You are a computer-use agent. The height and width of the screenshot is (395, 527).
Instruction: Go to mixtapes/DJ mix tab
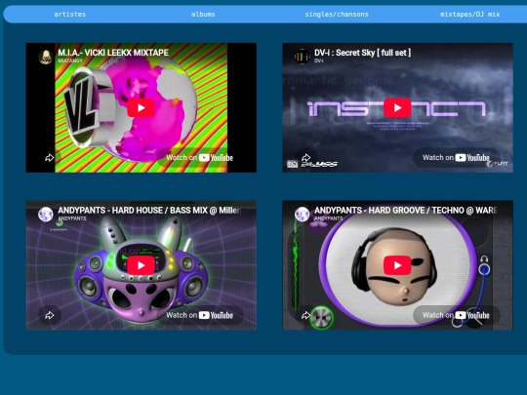[469, 14]
